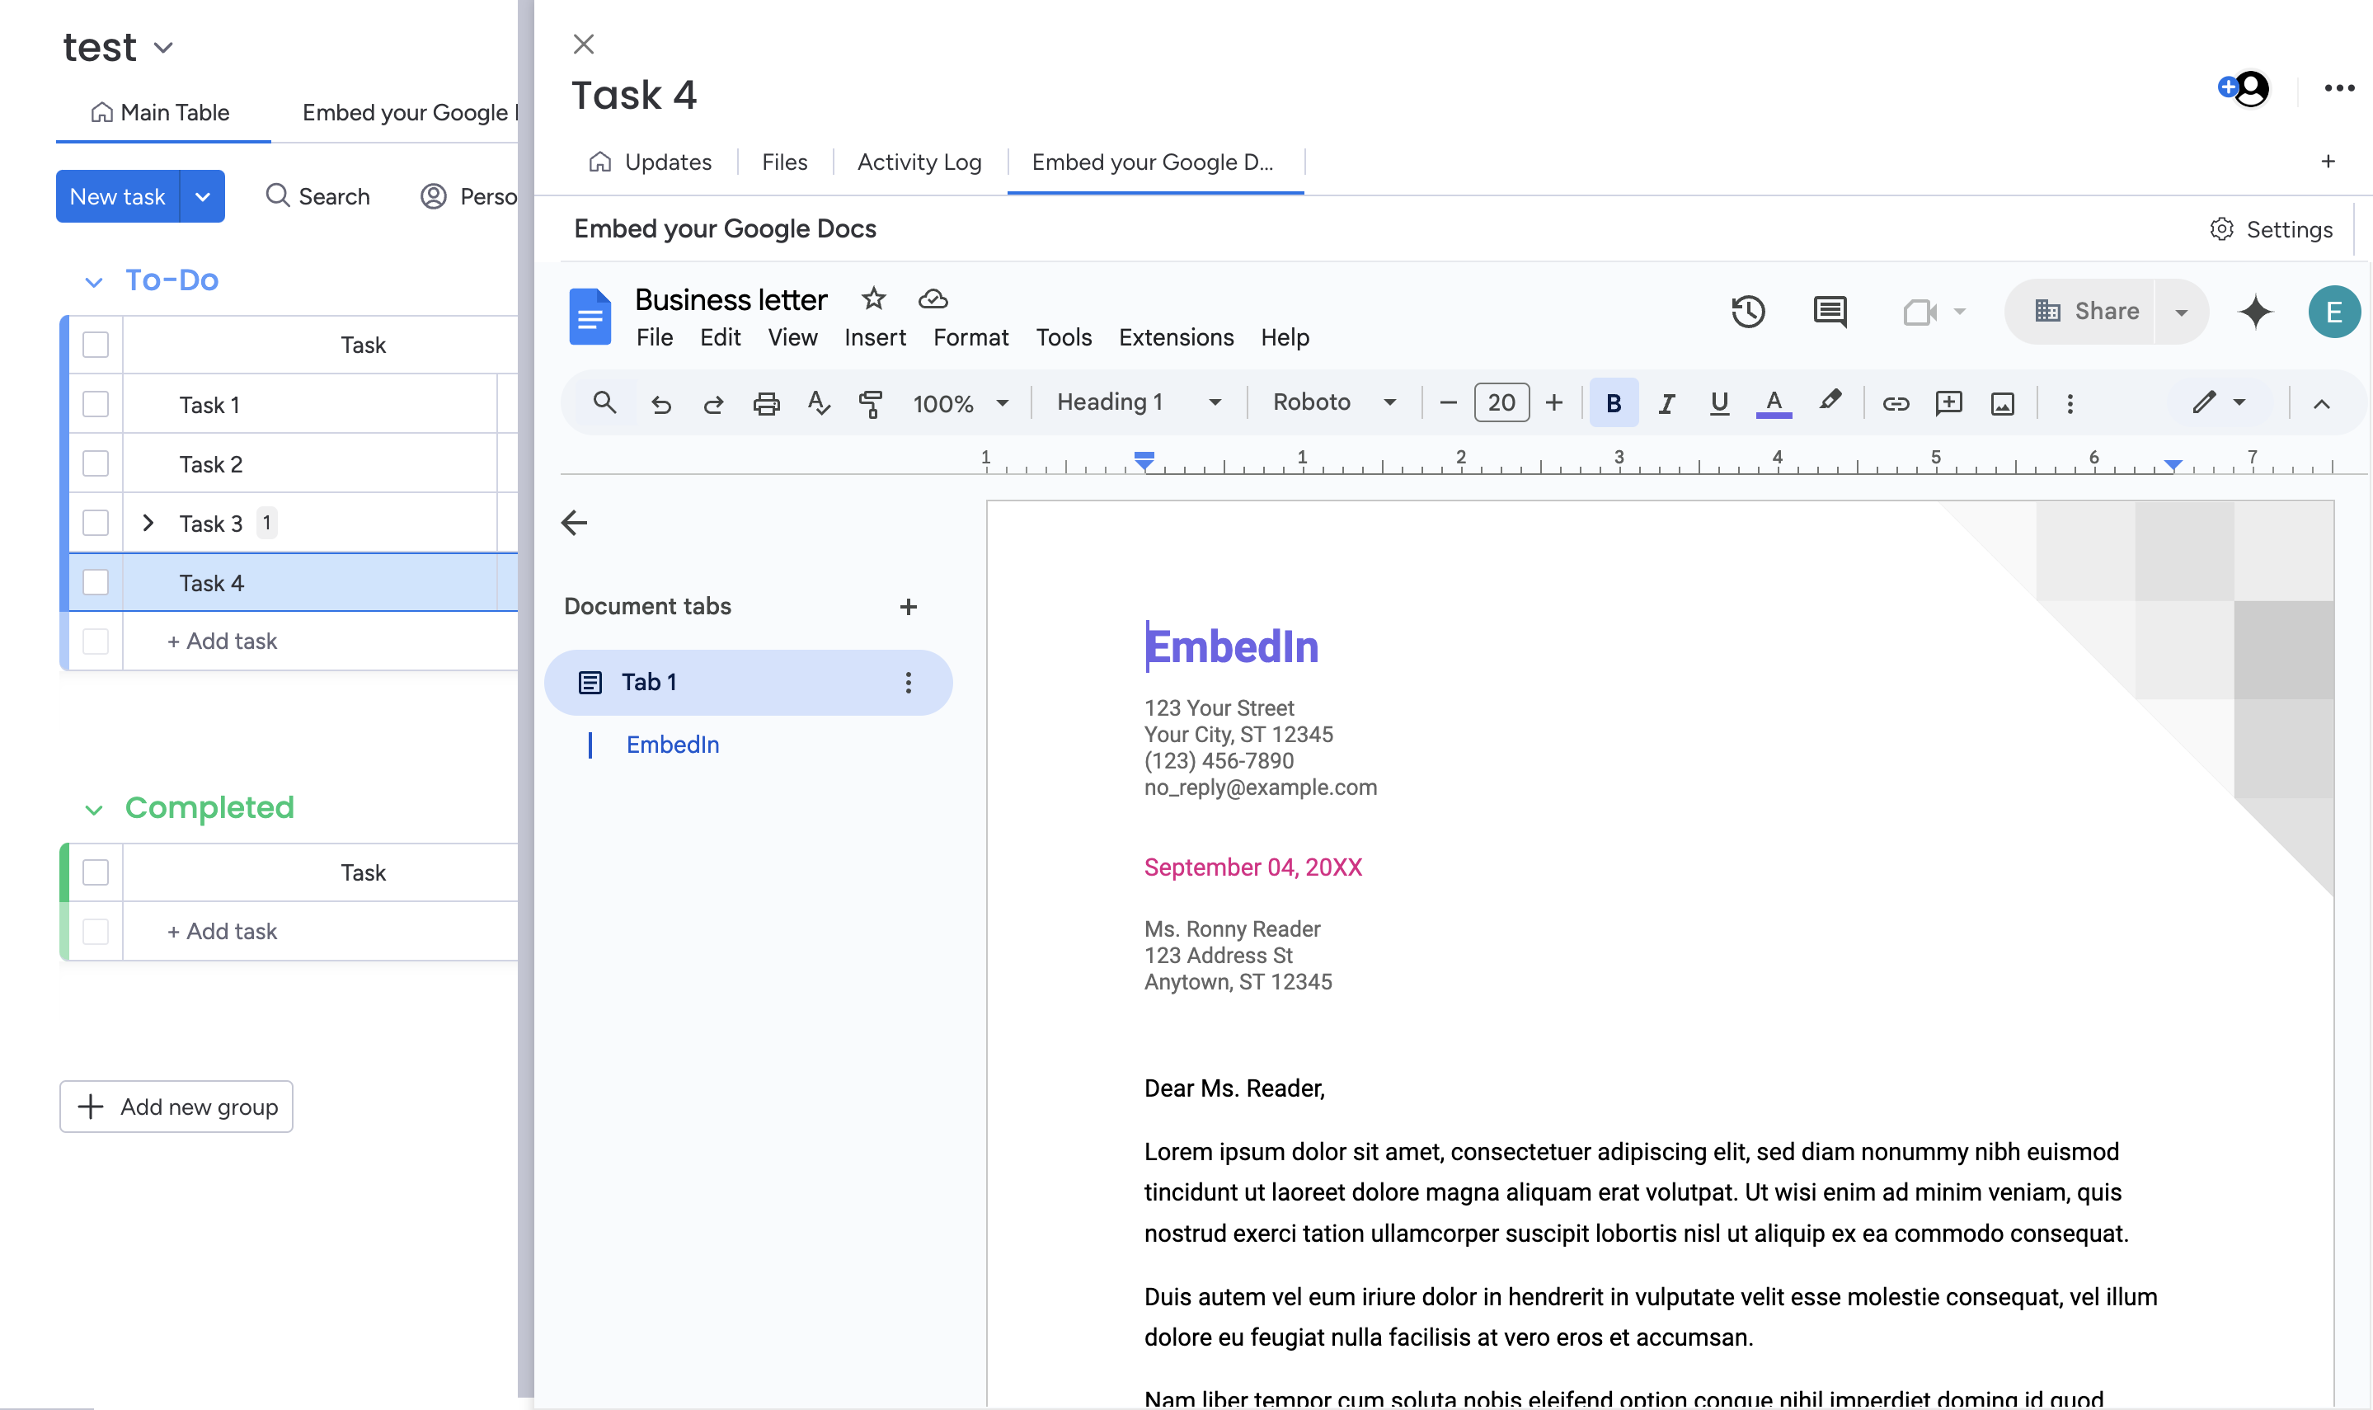Open the Format menu
The image size is (2373, 1410).
(x=970, y=337)
